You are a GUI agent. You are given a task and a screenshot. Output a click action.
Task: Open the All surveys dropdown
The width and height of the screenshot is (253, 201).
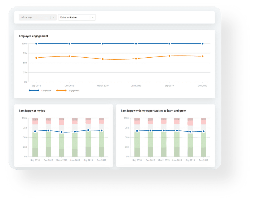click(x=38, y=17)
